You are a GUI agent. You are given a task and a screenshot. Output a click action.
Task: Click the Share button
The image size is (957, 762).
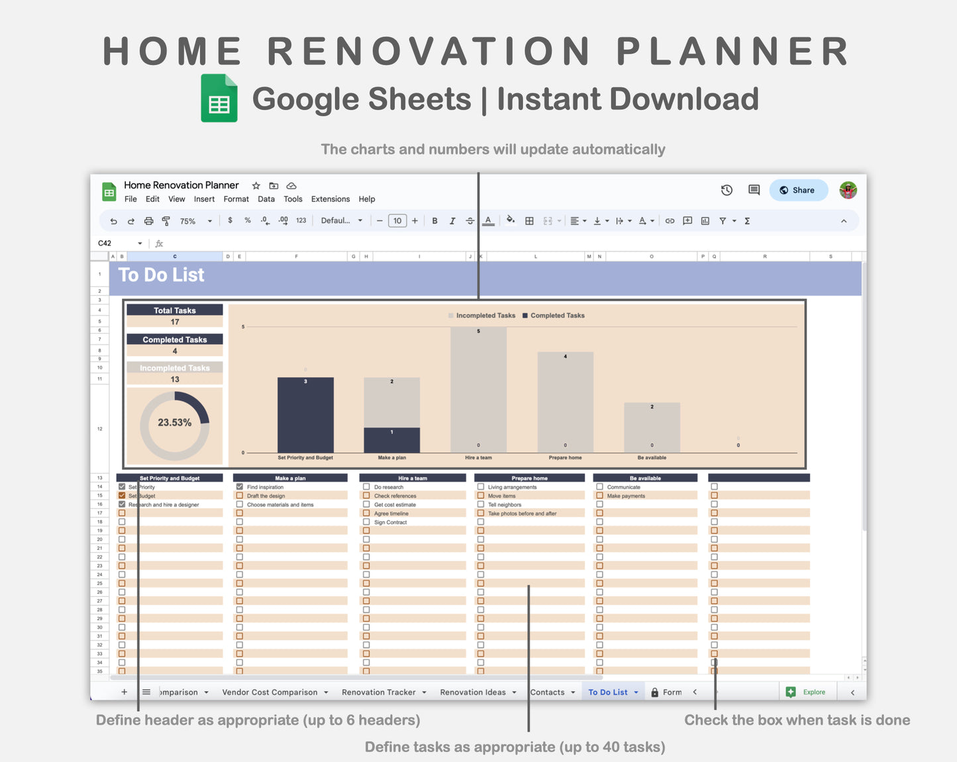tap(798, 190)
